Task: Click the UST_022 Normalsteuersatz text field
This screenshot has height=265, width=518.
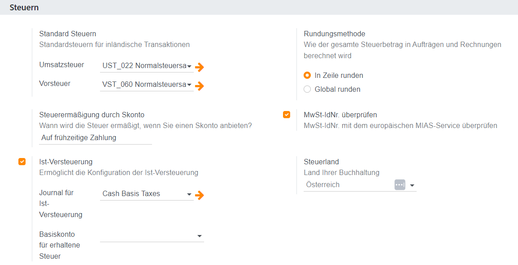Action: 144,65
